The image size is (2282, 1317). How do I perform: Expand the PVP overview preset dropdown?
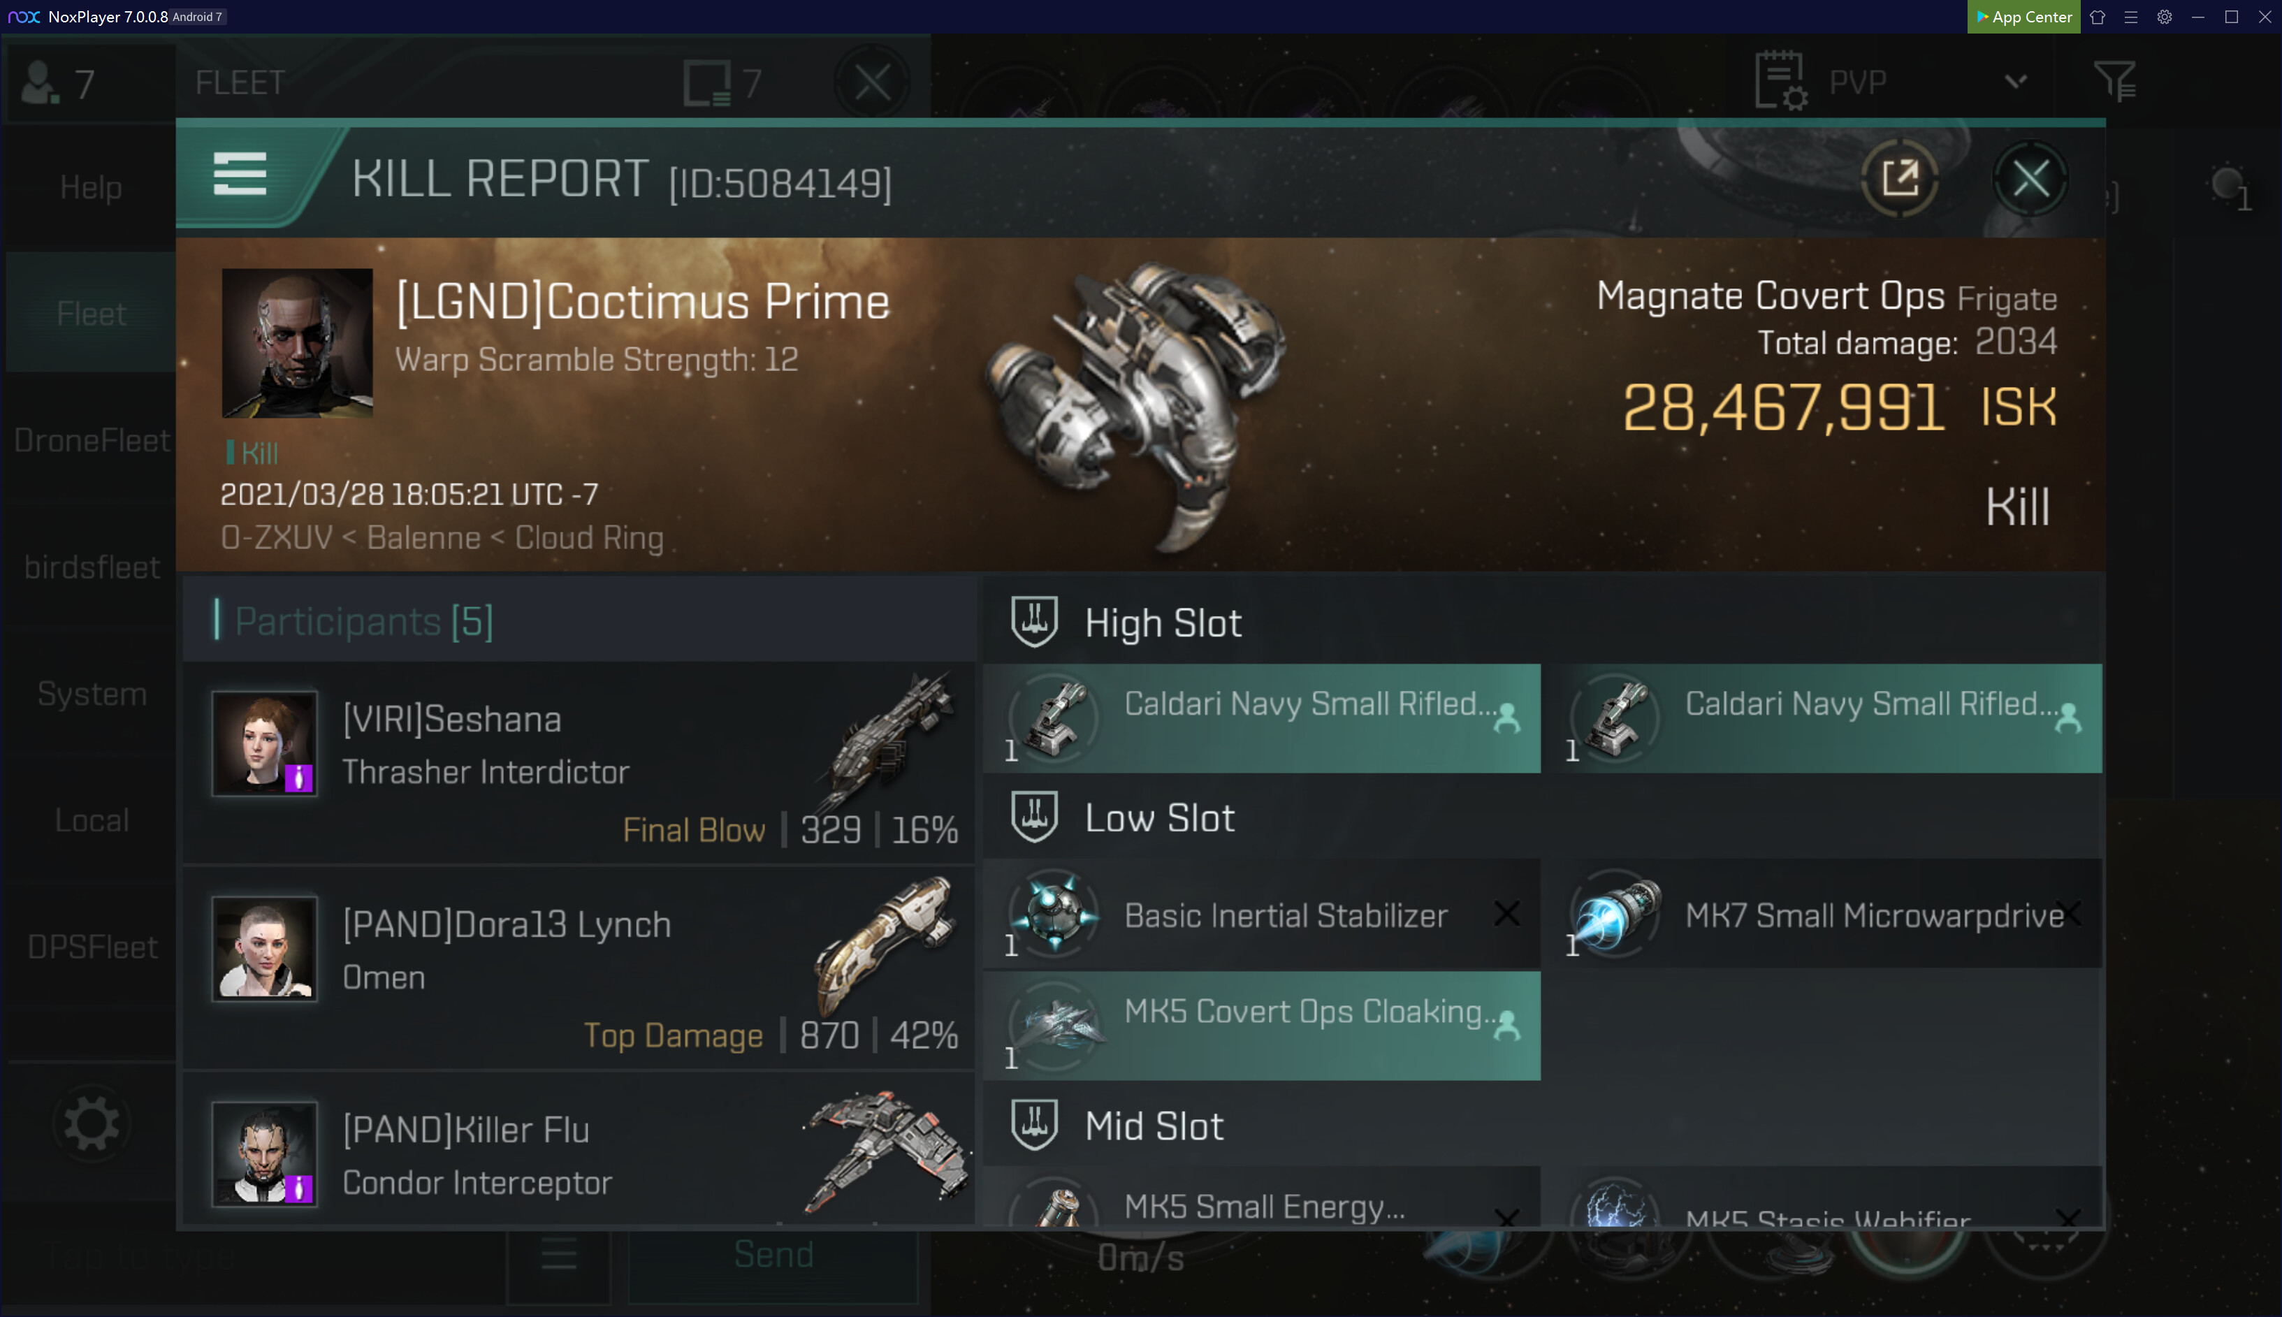click(2015, 82)
